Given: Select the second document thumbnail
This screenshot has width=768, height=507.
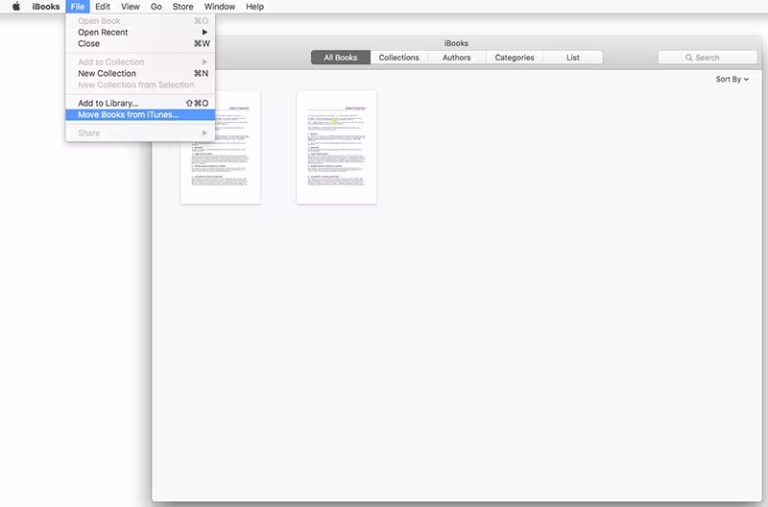Looking at the screenshot, I should (337, 148).
